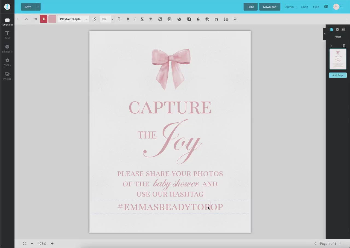
Task: Click the Add Page button
Action: tap(338, 75)
